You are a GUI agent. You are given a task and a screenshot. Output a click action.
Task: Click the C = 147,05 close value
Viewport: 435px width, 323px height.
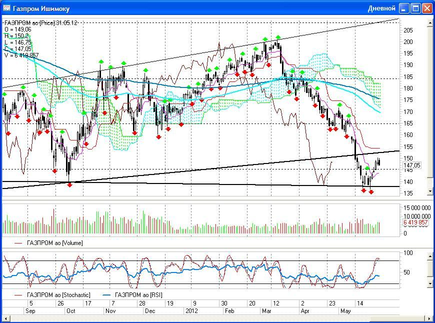(x=18, y=49)
